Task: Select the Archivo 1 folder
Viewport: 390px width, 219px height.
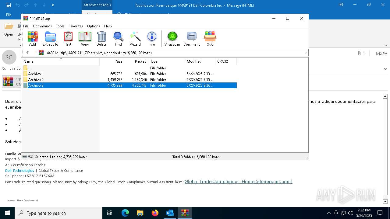Action: coord(130,74)
